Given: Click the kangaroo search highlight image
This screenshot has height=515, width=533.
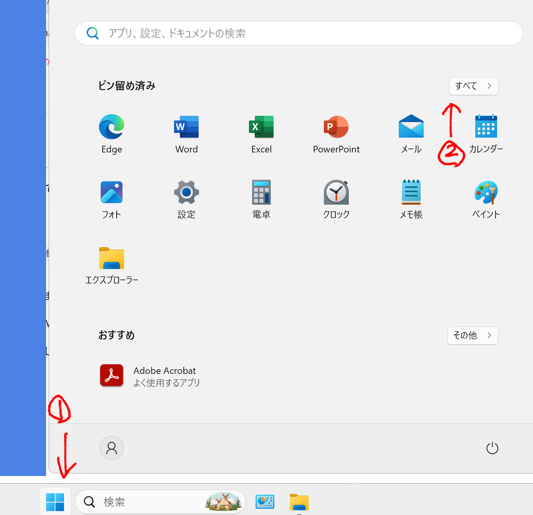Looking at the screenshot, I should click(x=223, y=502).
